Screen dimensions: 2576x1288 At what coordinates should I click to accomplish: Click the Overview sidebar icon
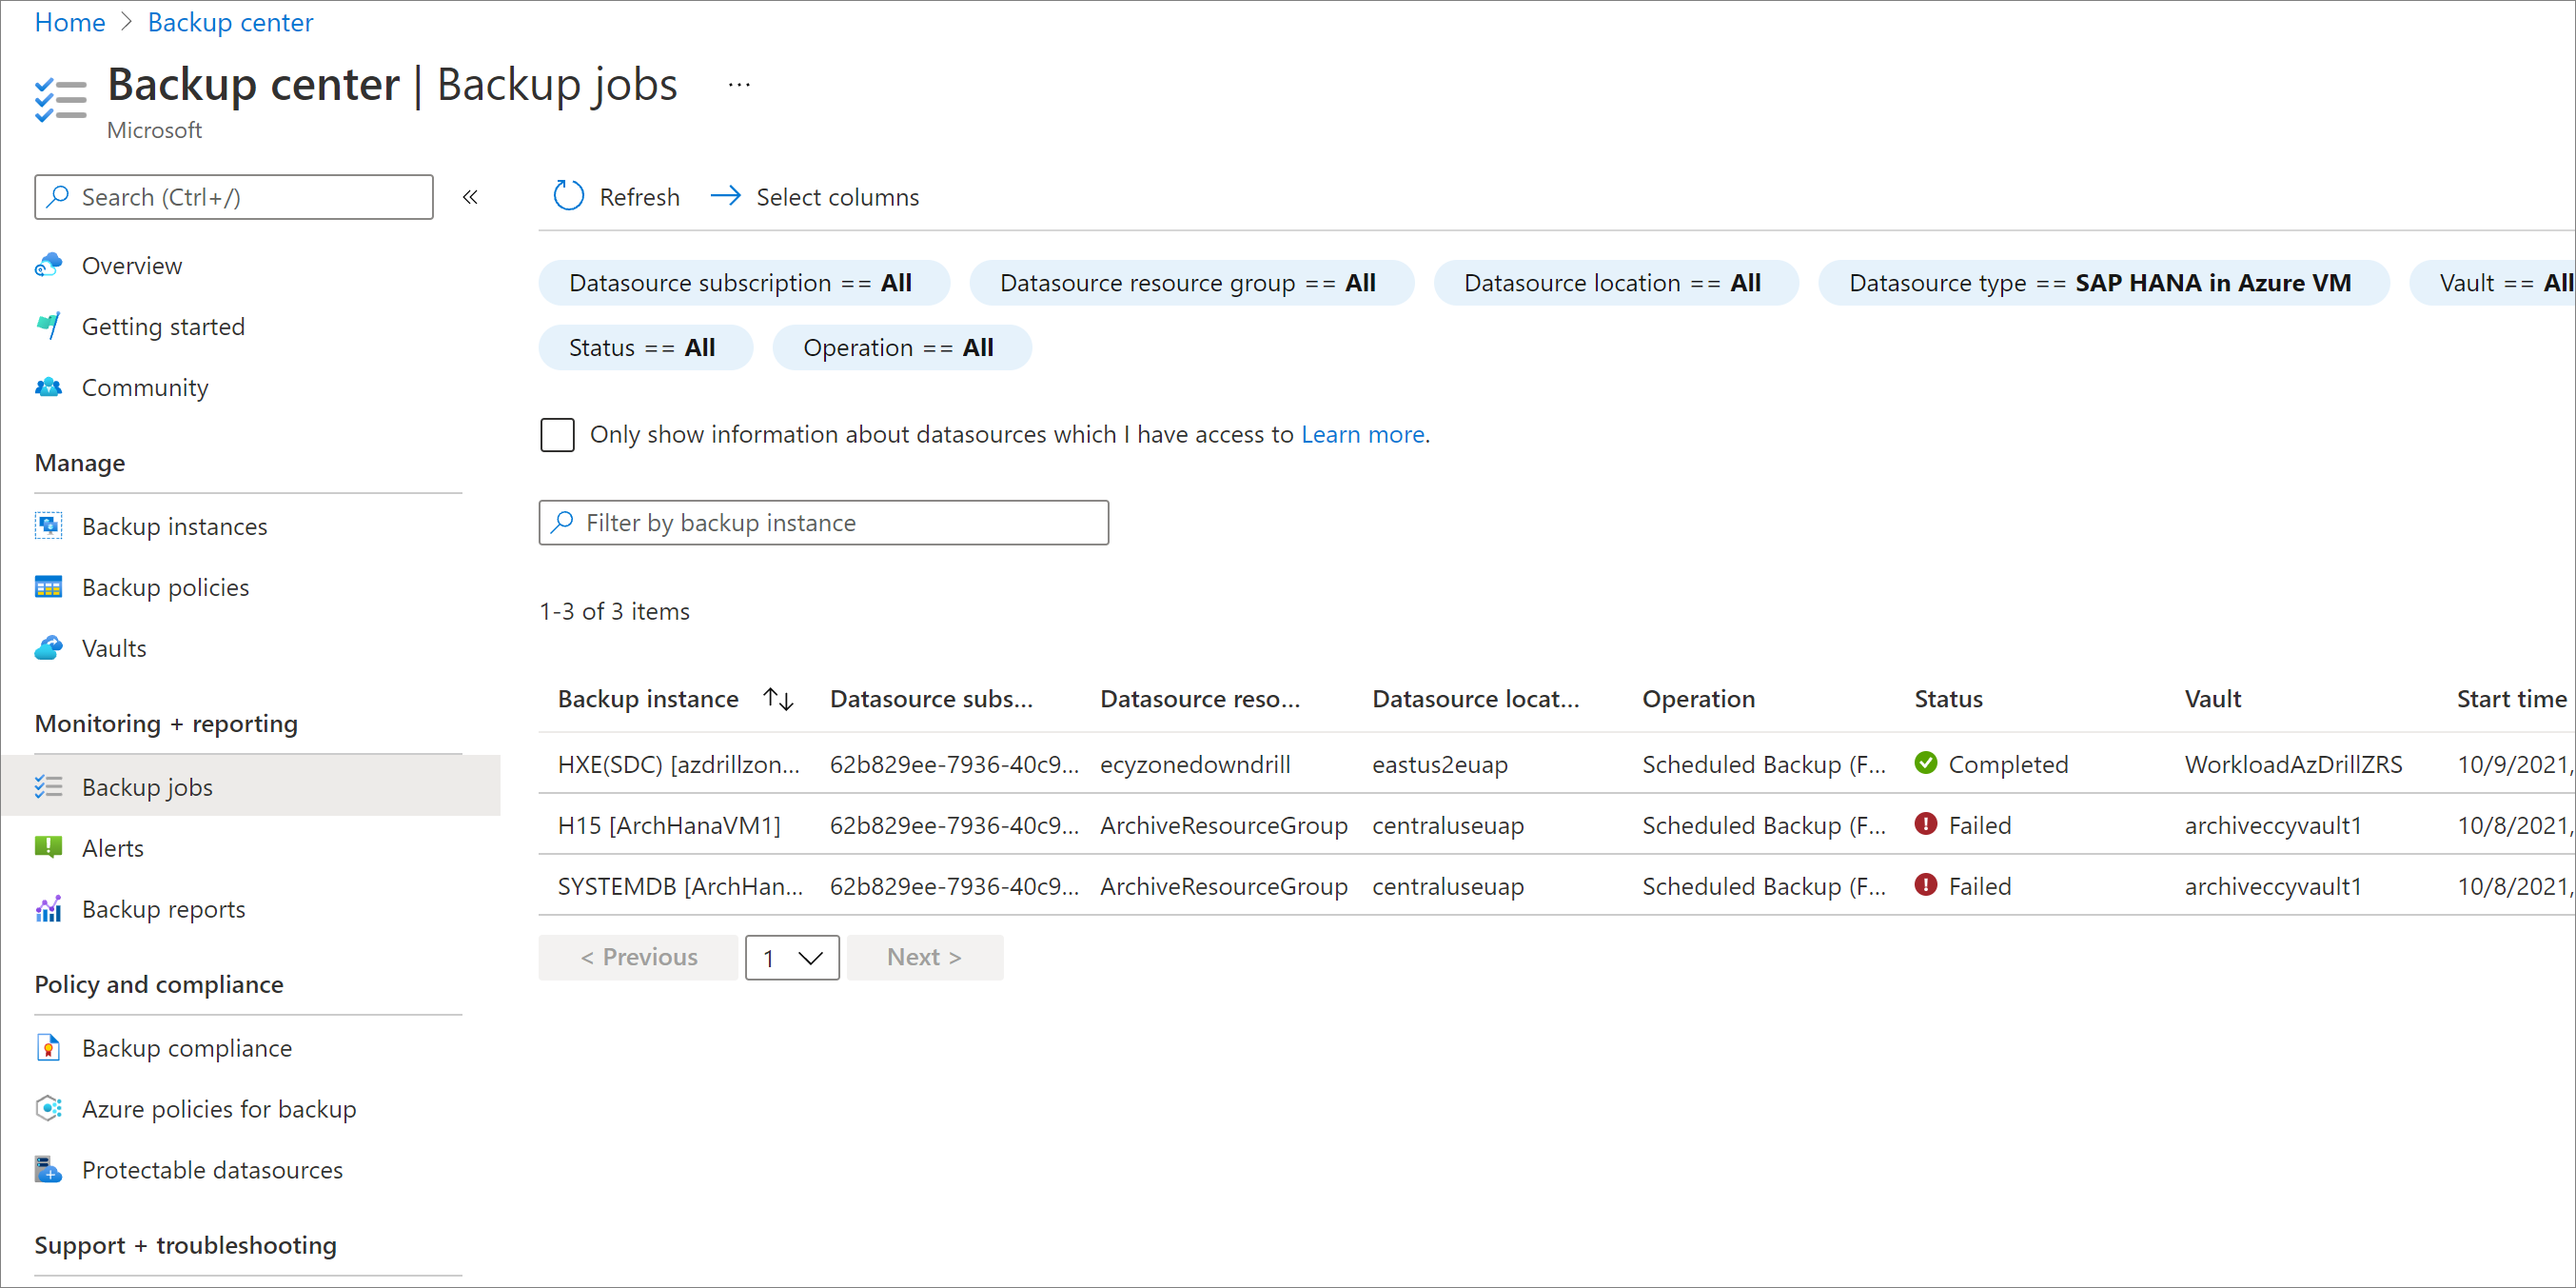pyautogui.click(x=49, y=265)
